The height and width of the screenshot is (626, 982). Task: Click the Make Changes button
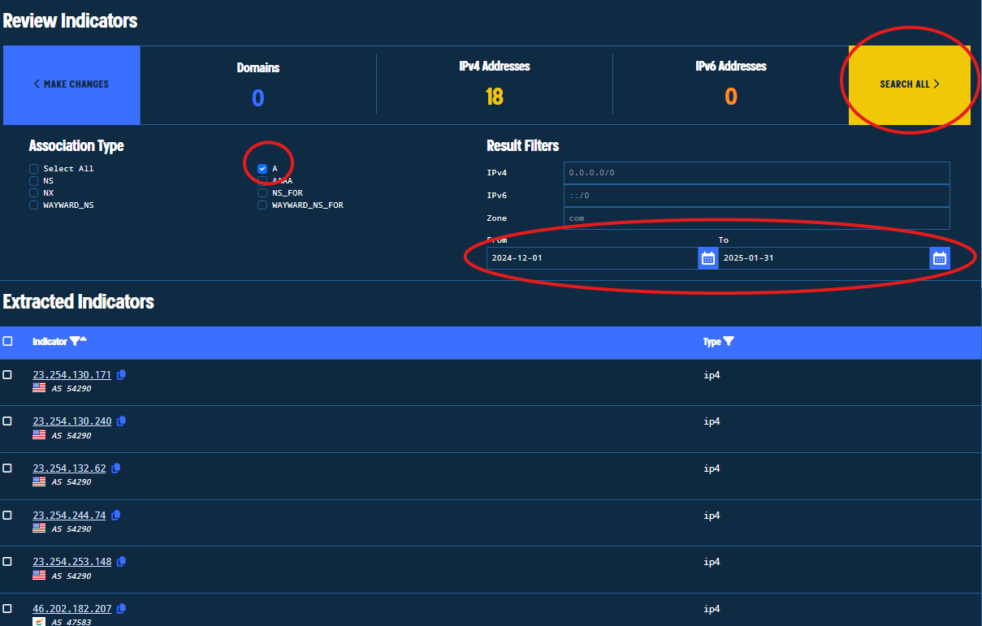click(x=71, y=84)
